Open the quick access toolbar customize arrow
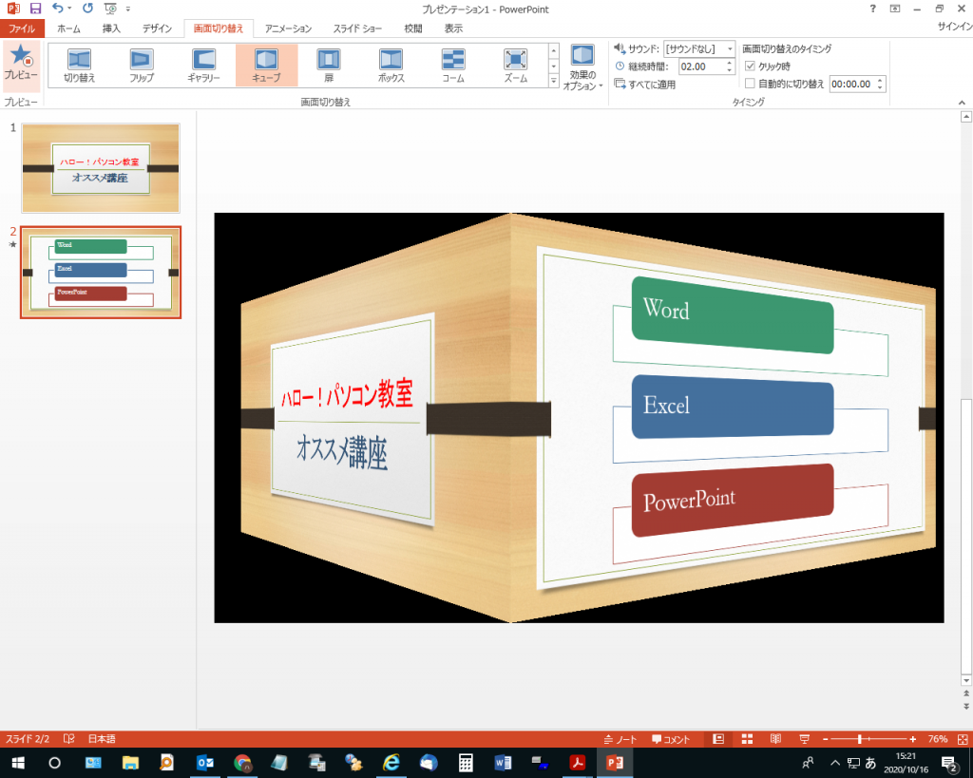Viewport: 973px width, 778px height. [x=128, y=9]
